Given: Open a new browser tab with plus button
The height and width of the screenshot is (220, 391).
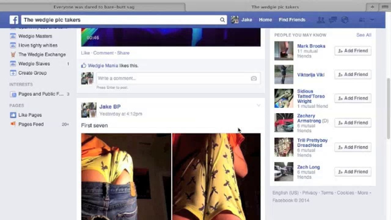Looking at the screenshot, I should [x=372, y=7].
